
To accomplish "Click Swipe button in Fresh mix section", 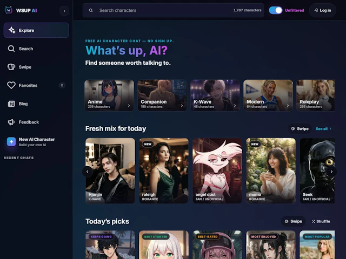I will click(300, 128).
